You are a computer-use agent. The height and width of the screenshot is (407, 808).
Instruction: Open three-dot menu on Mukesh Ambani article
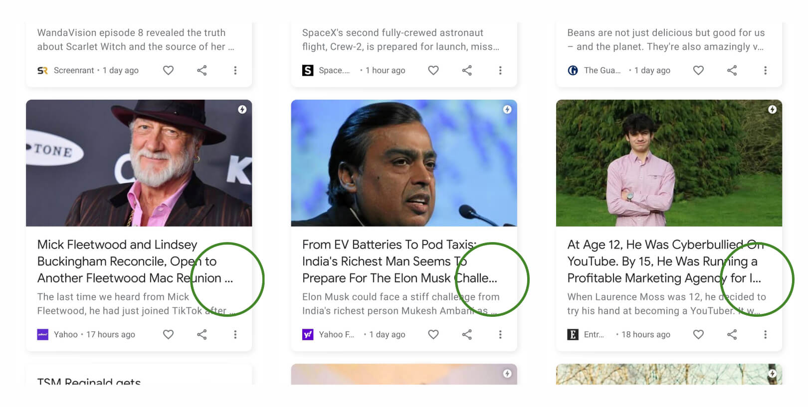coord(500,334)
